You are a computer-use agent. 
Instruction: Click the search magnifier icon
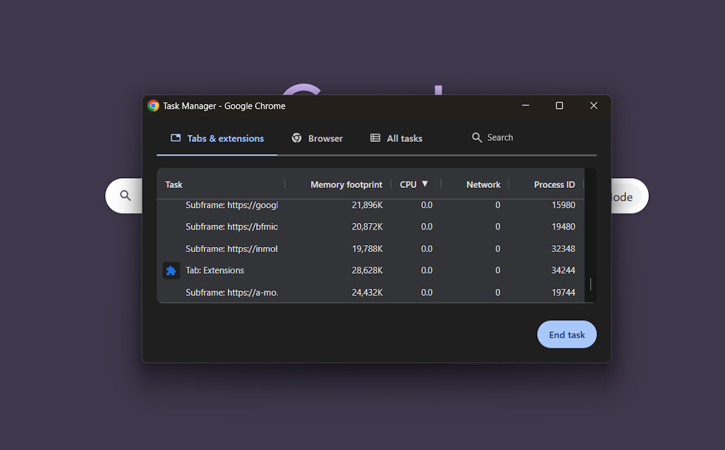(x=477, y=137)
